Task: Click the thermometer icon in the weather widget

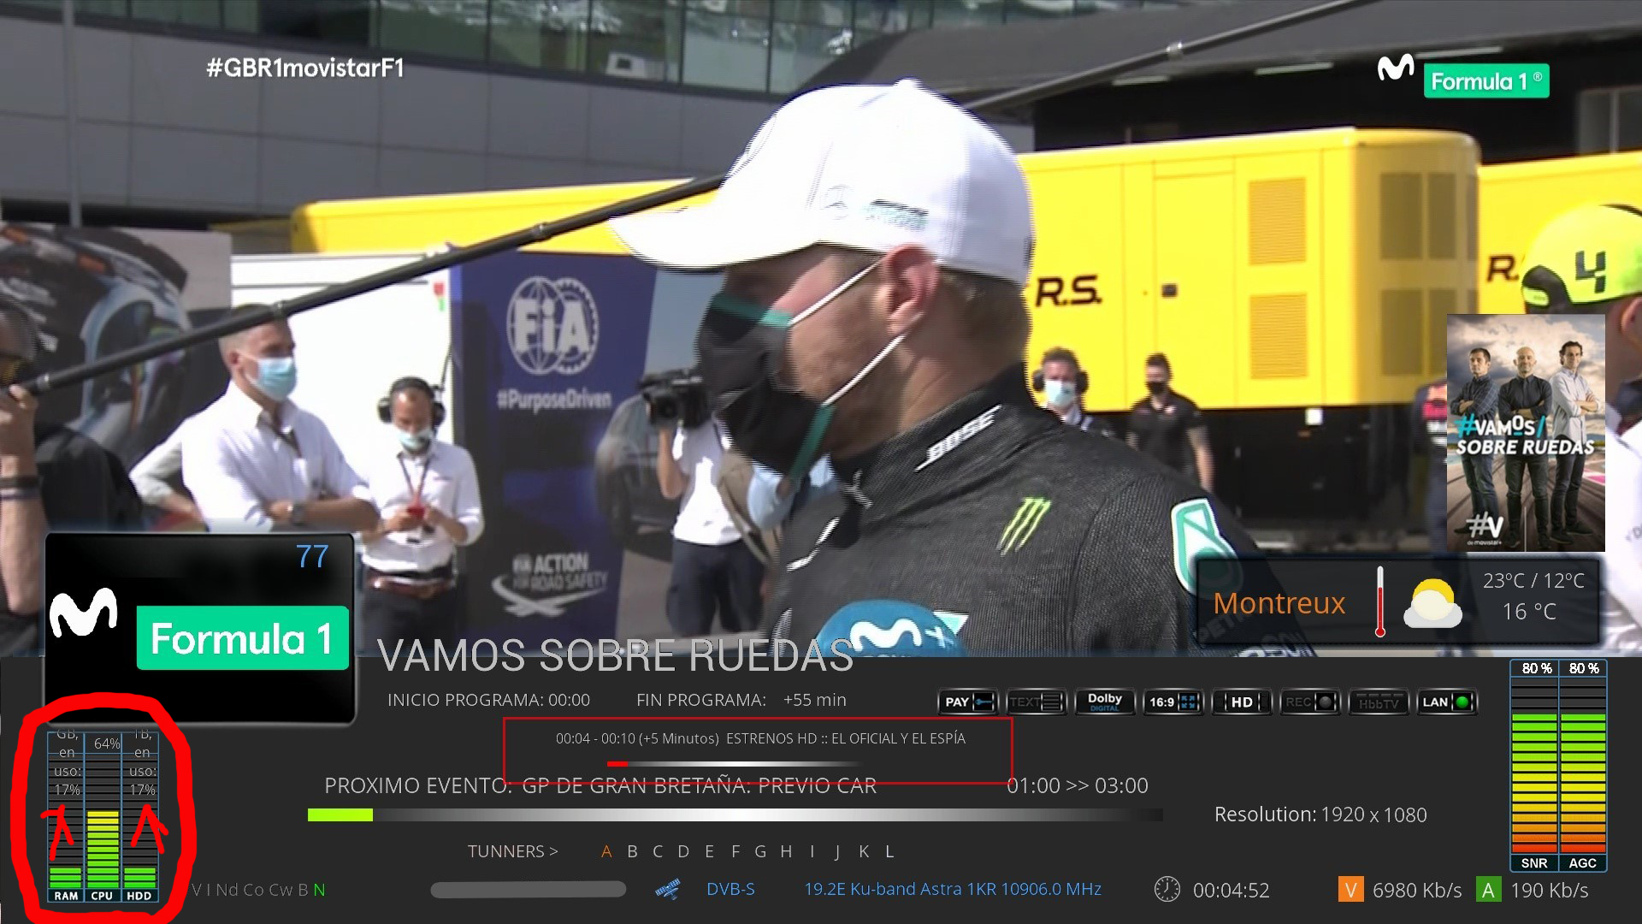Action: click(1379, 602)
